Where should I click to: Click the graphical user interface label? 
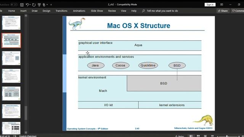(x=95, y=43)
